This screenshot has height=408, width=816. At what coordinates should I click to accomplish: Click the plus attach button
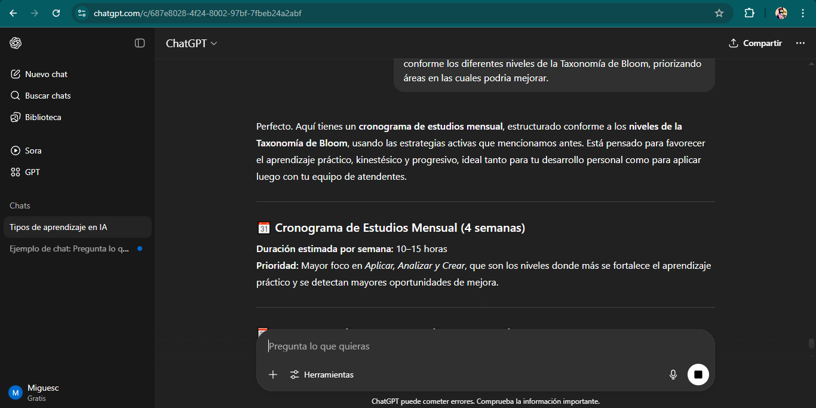coord(273,375)
